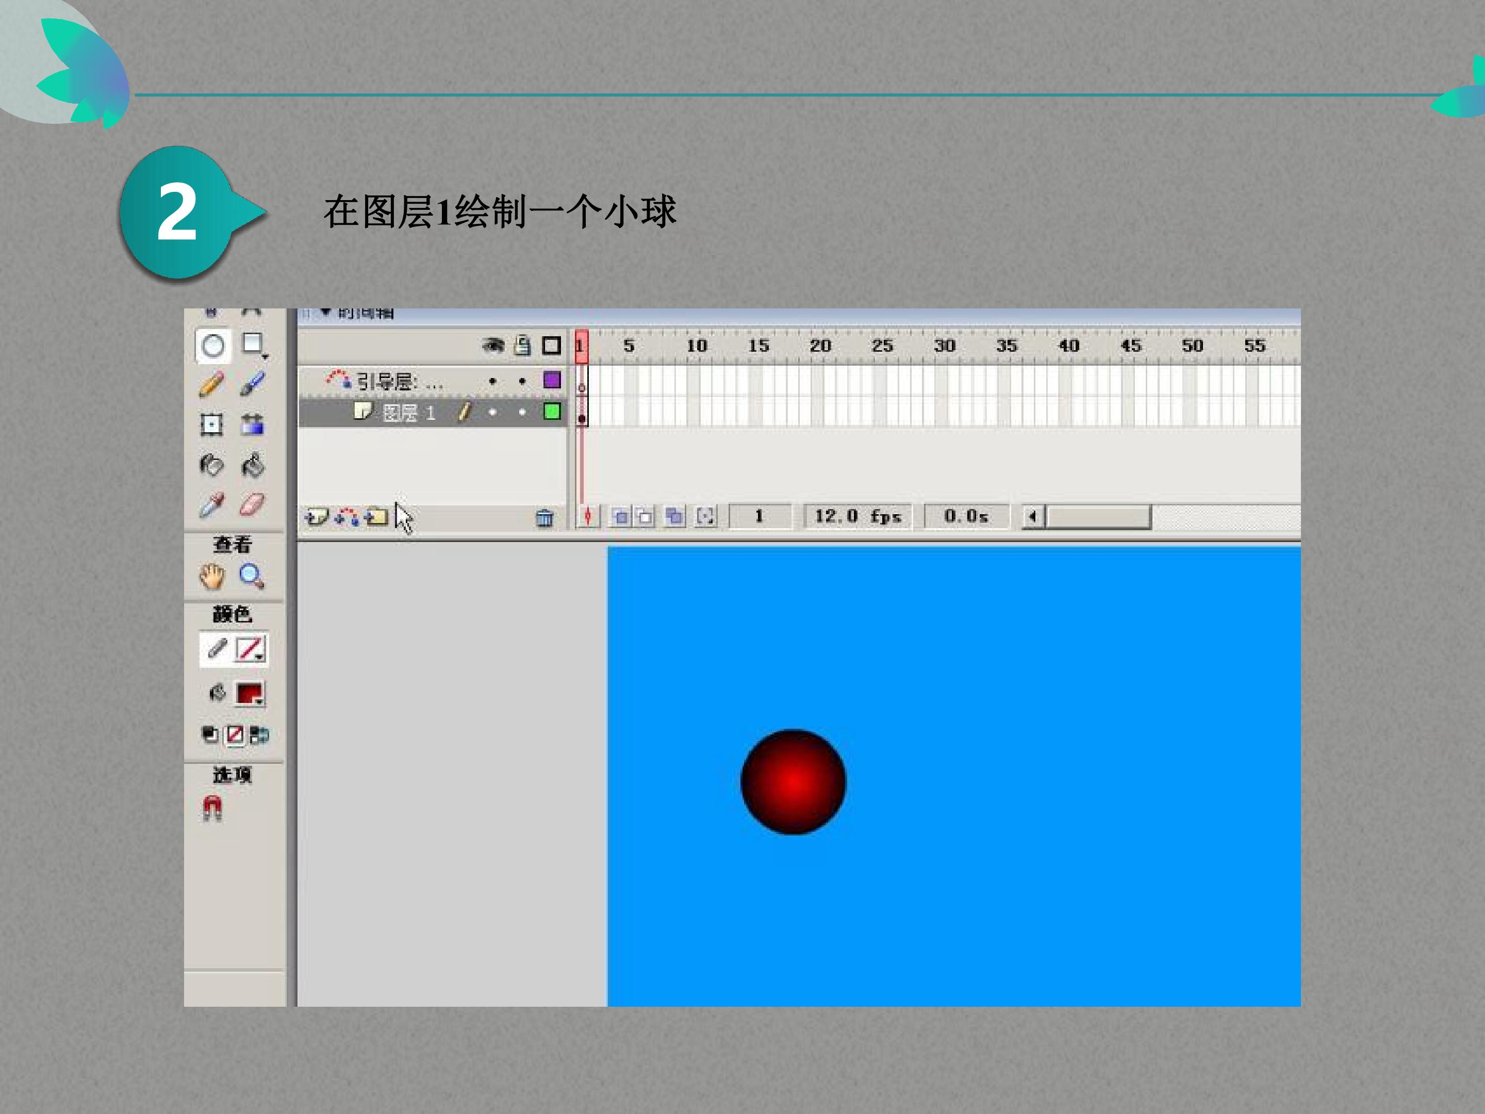This screenshot has width=1485, height=1114.
Task: Choose the Pencil tool
Action: click(212, 384)
